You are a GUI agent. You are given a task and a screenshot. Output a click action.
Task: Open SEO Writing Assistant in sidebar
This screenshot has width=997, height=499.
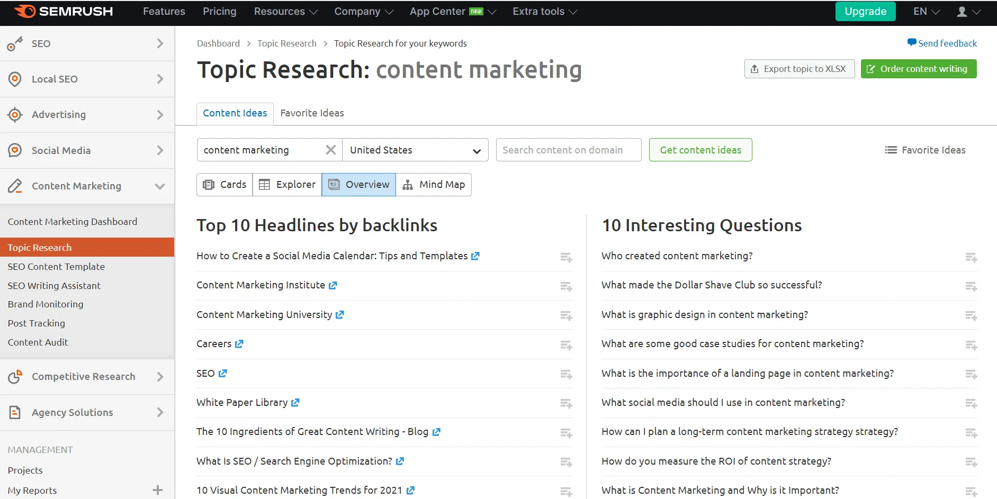54,286
